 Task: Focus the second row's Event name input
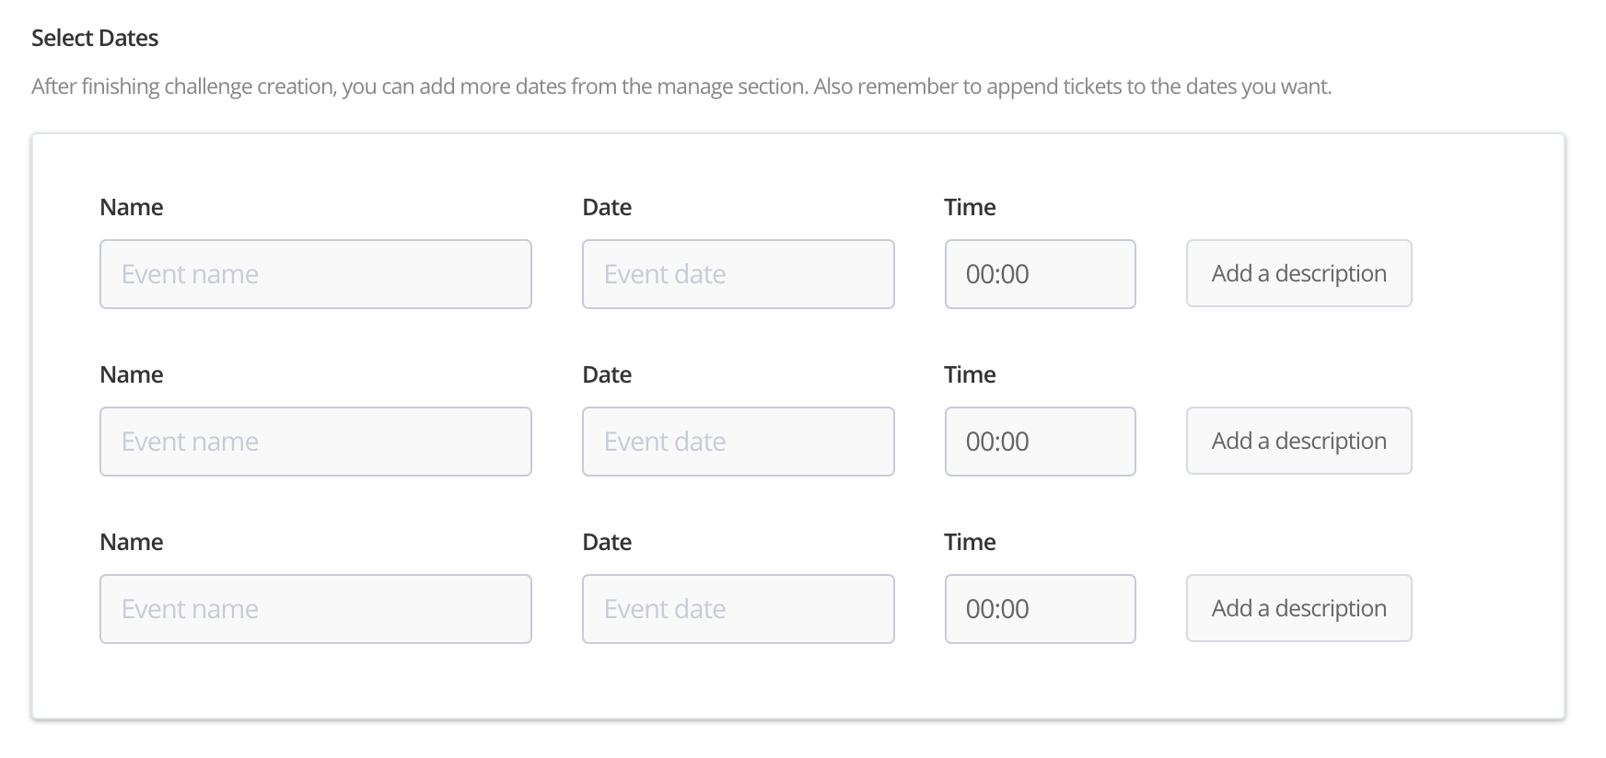point(315,442)
